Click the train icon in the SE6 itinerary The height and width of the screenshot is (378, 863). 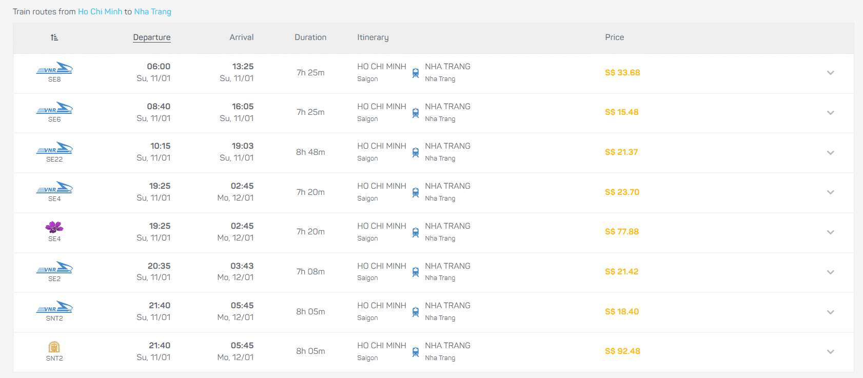click(x=416, y=113)
